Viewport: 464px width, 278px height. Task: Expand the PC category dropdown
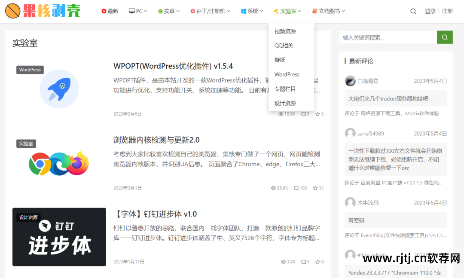tap(138, 11)
